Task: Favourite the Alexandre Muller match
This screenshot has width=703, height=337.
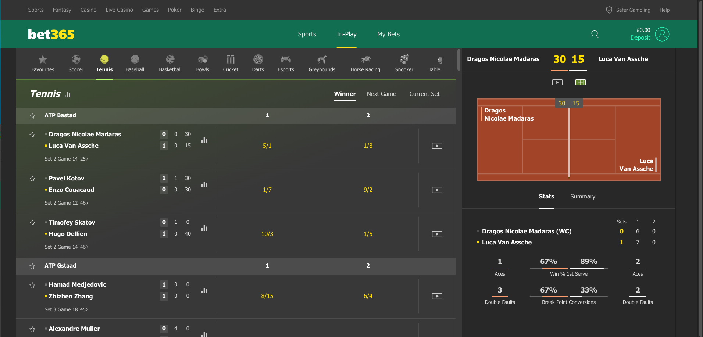Action: (x=32, y=329)
